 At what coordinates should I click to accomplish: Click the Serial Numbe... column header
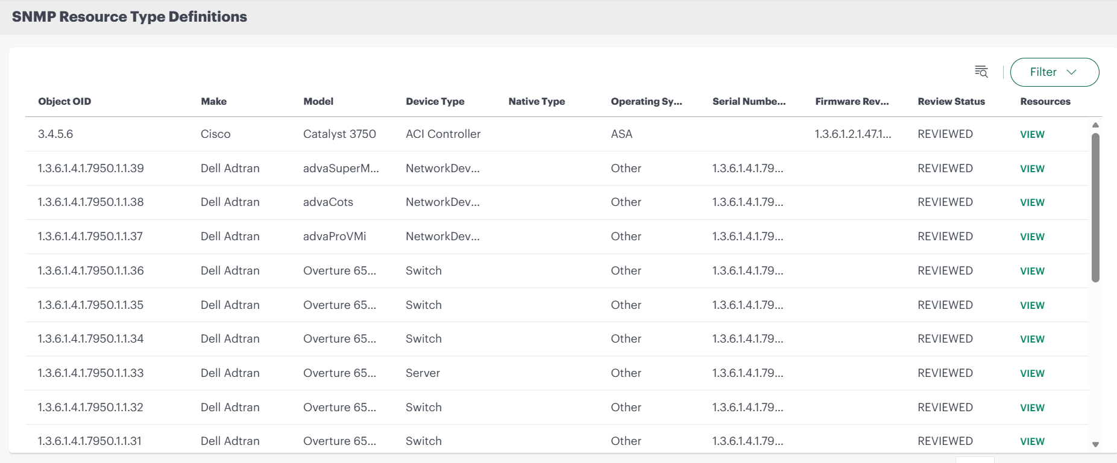click(x=749, y=101)
